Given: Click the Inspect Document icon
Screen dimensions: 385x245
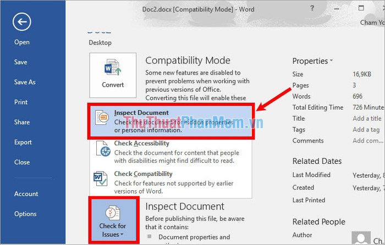Looking at the screenshot, I should click(x=102, y=117).
